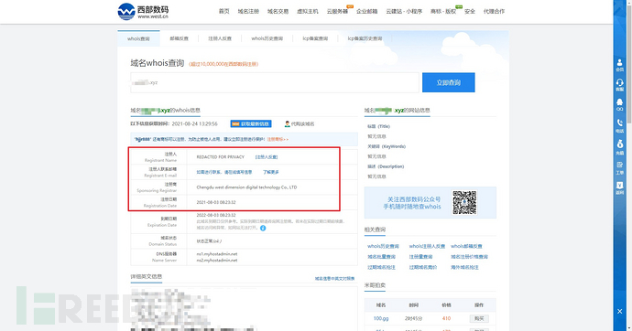Open 商标·版权 in the top navigation

(x=443, y=11)
